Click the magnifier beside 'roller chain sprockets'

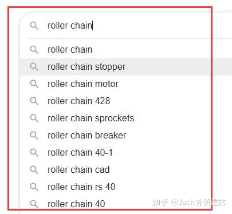[x=34, y=118]
